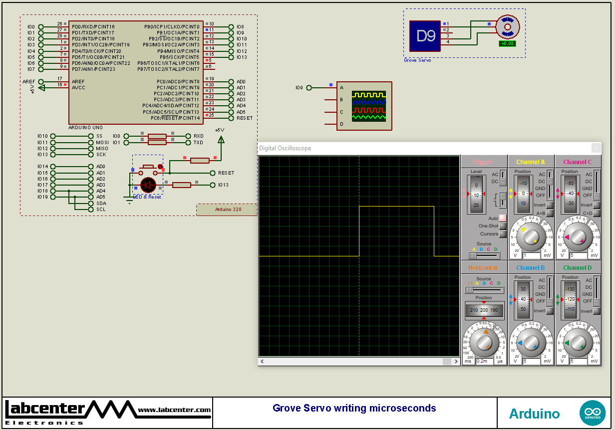The image size is (615, 430).
Task: Toggle Cursors on the oscilloscope
Action: 502,234
